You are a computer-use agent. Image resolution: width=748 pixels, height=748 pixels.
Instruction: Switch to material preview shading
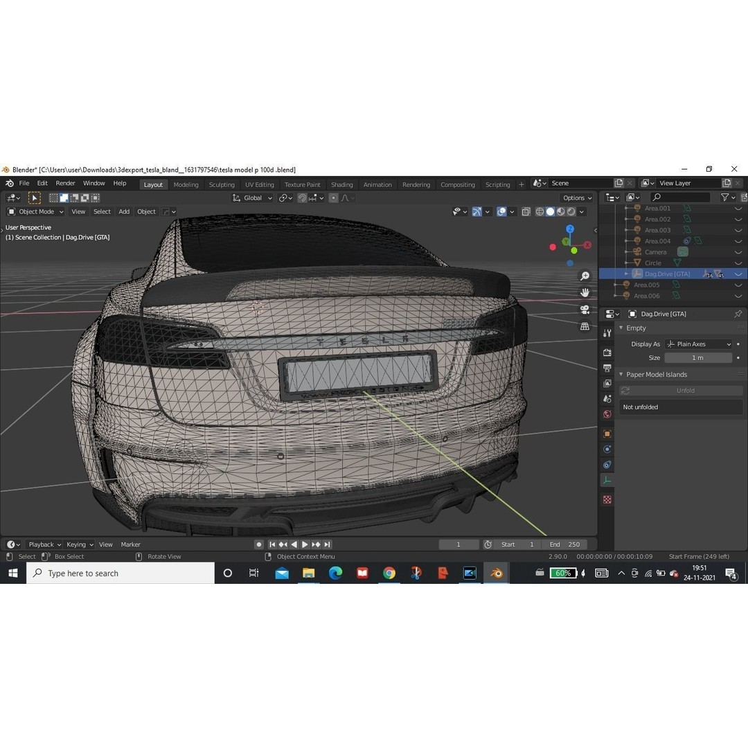click(x=560, y=211)
